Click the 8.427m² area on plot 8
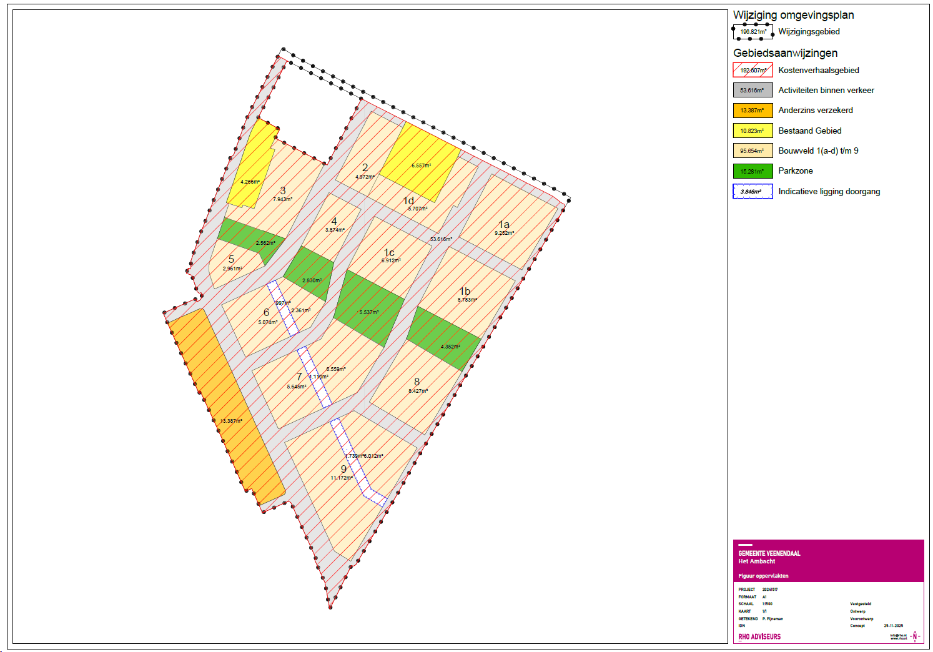 [x=418, y=391]
